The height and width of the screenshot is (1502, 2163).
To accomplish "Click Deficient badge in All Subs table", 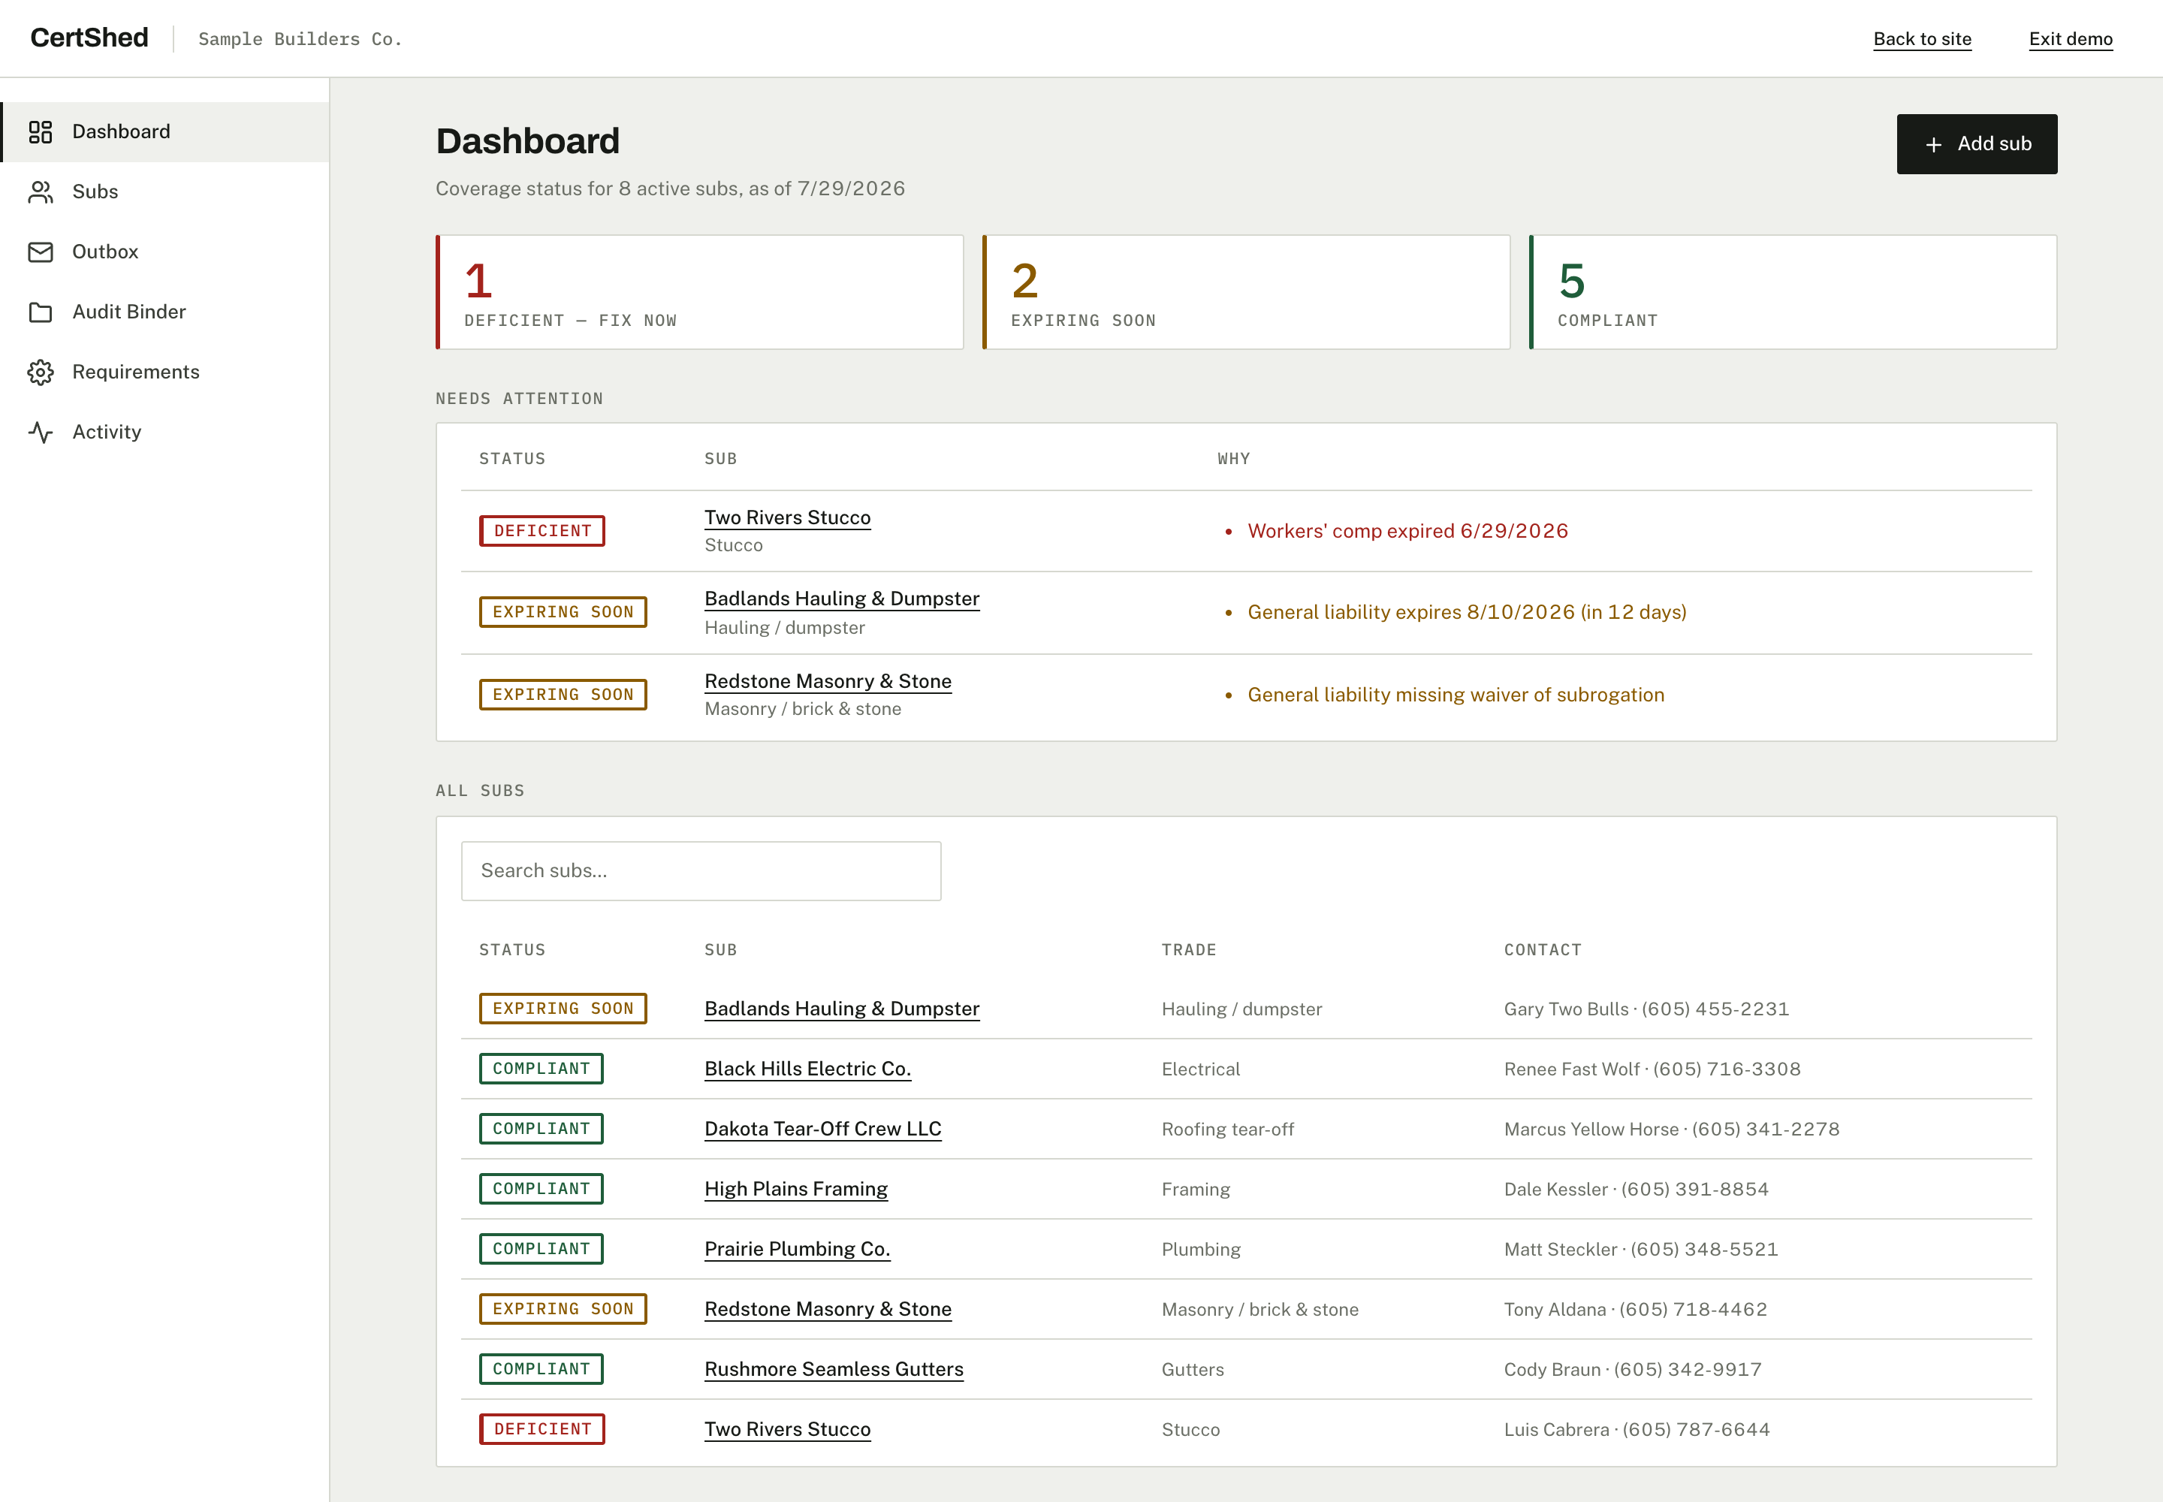I will pyautogui.click(x=542, y=1430).
